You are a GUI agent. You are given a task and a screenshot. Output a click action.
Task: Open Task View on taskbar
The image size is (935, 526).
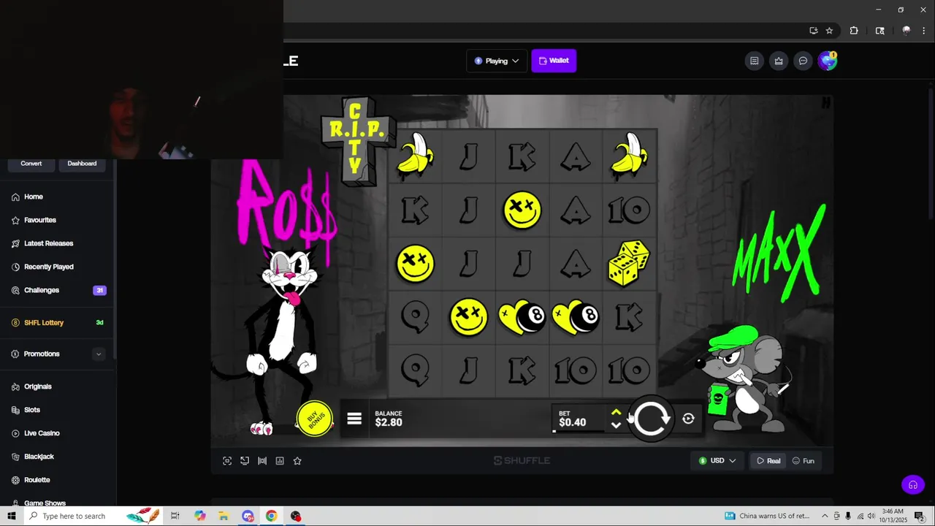coord(175,516)
